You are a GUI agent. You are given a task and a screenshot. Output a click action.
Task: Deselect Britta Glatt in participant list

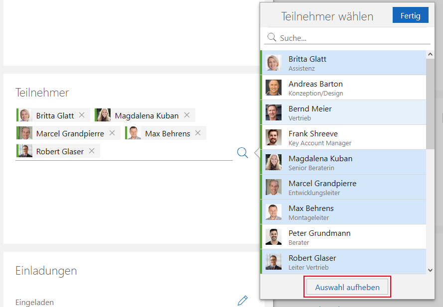pyautogui.click(x=344, y=63)
